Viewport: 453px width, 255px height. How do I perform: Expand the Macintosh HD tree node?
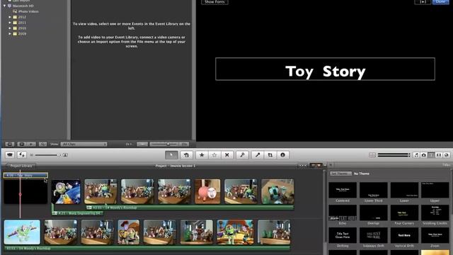[x=5, y=6]
